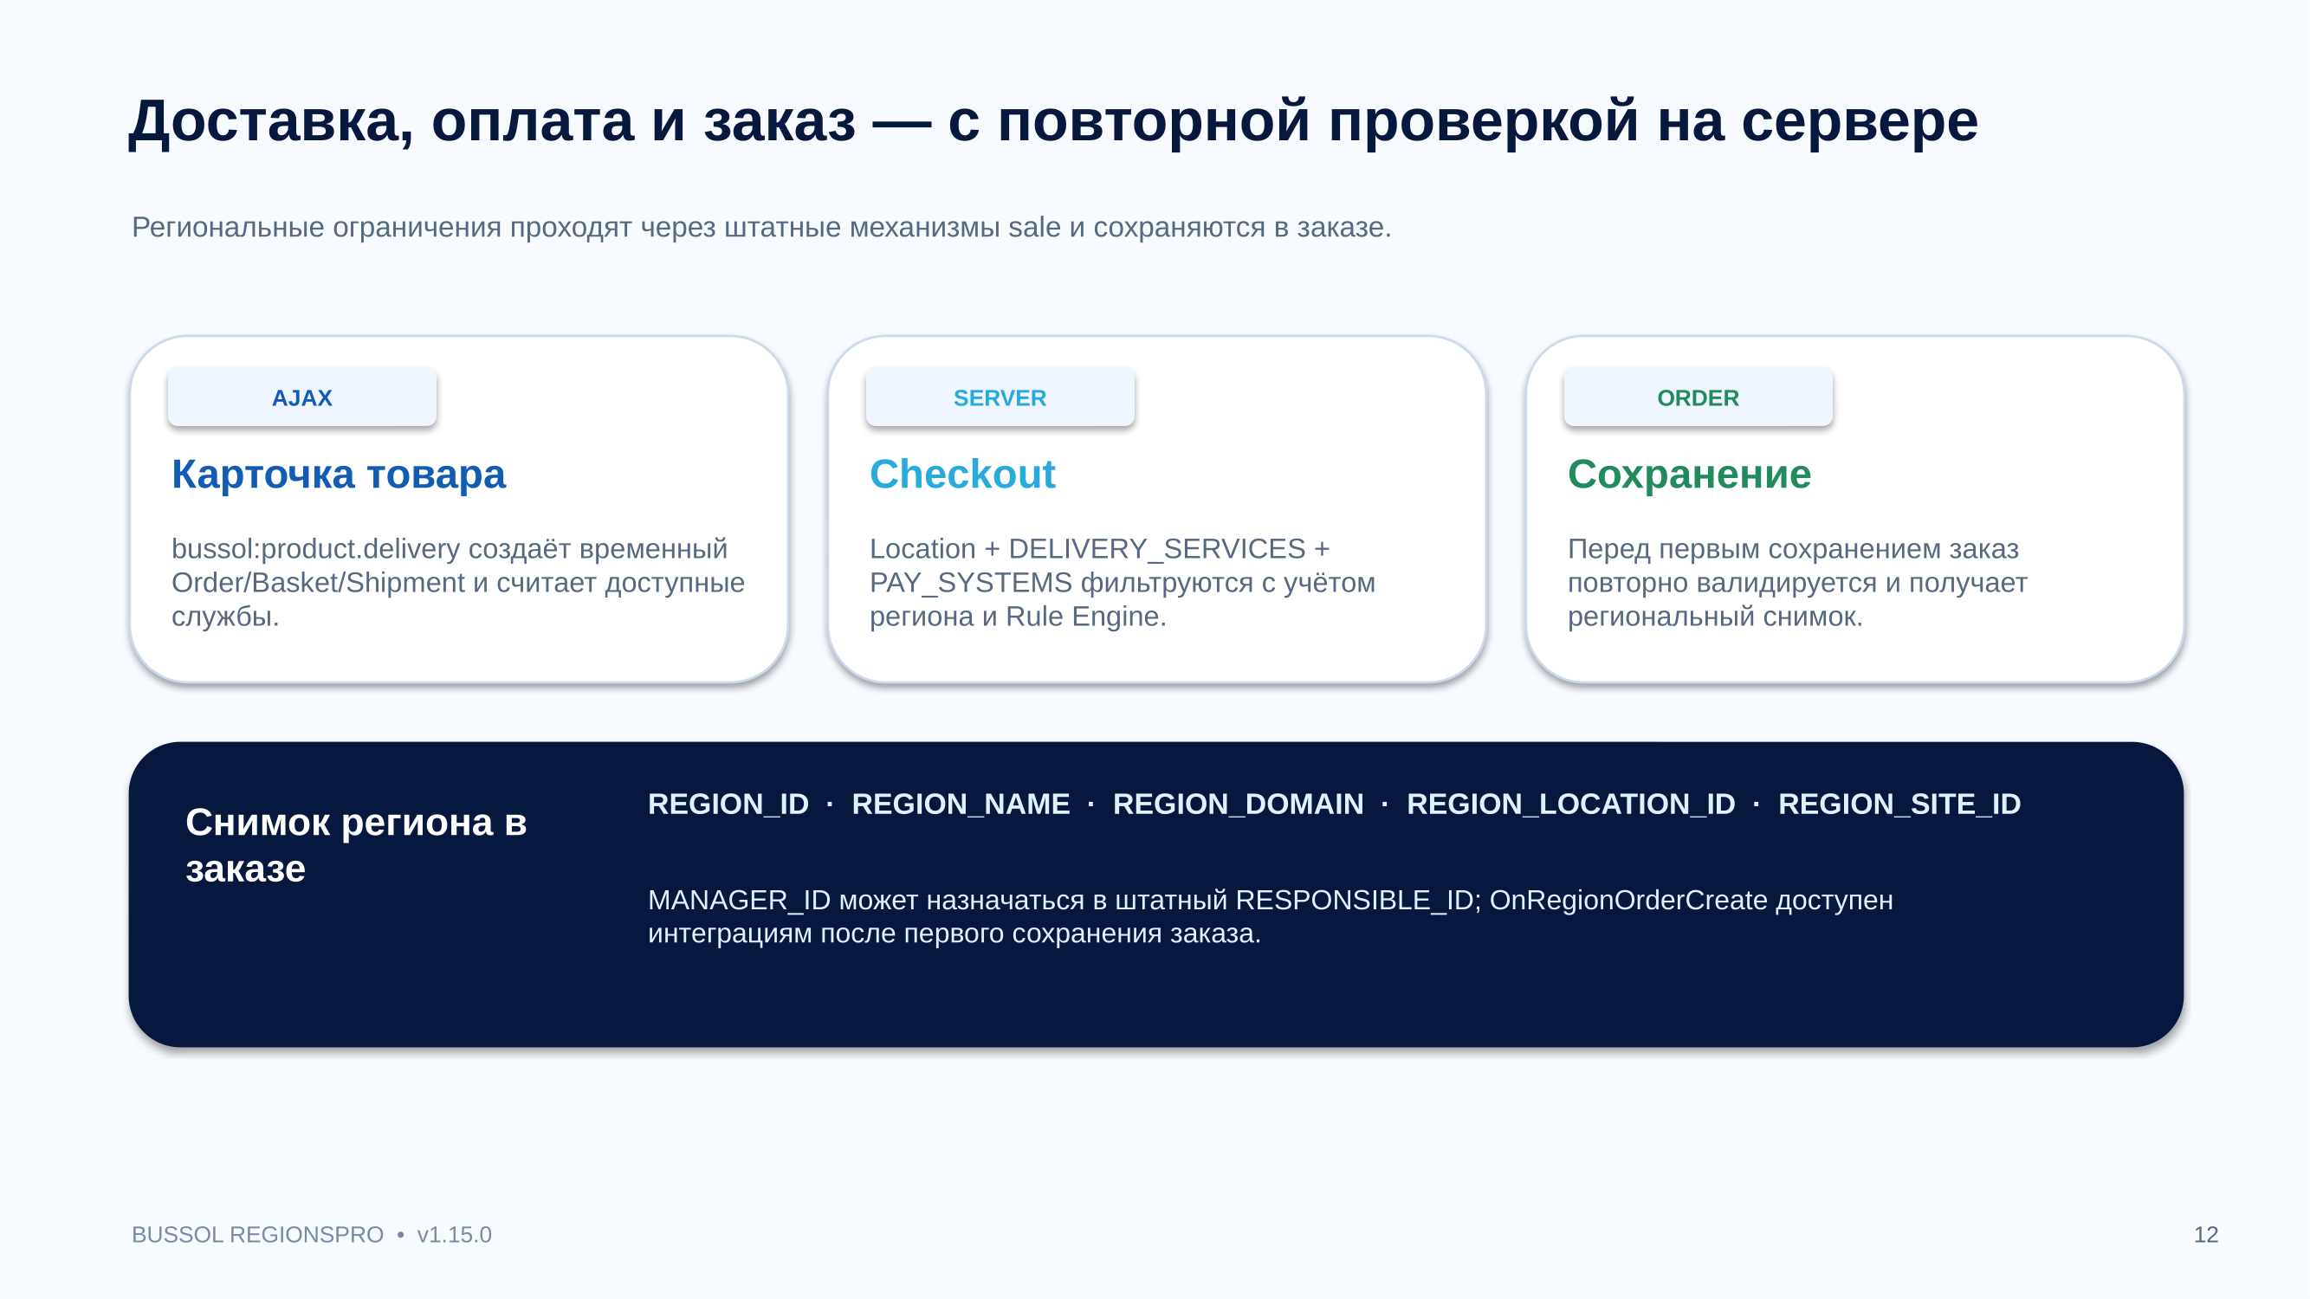The image size is (2310, 1299).
Task: Click the slide number 12
Action: [2205, 1234]
